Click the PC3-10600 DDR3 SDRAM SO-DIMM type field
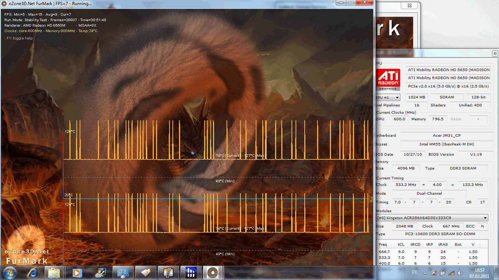Screen dimensions: 499x280 440,234
